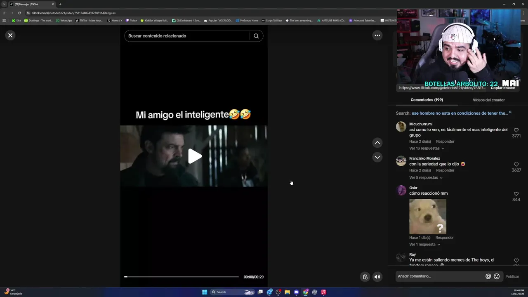Click the Micuchurrumi username

pos(421,124)
